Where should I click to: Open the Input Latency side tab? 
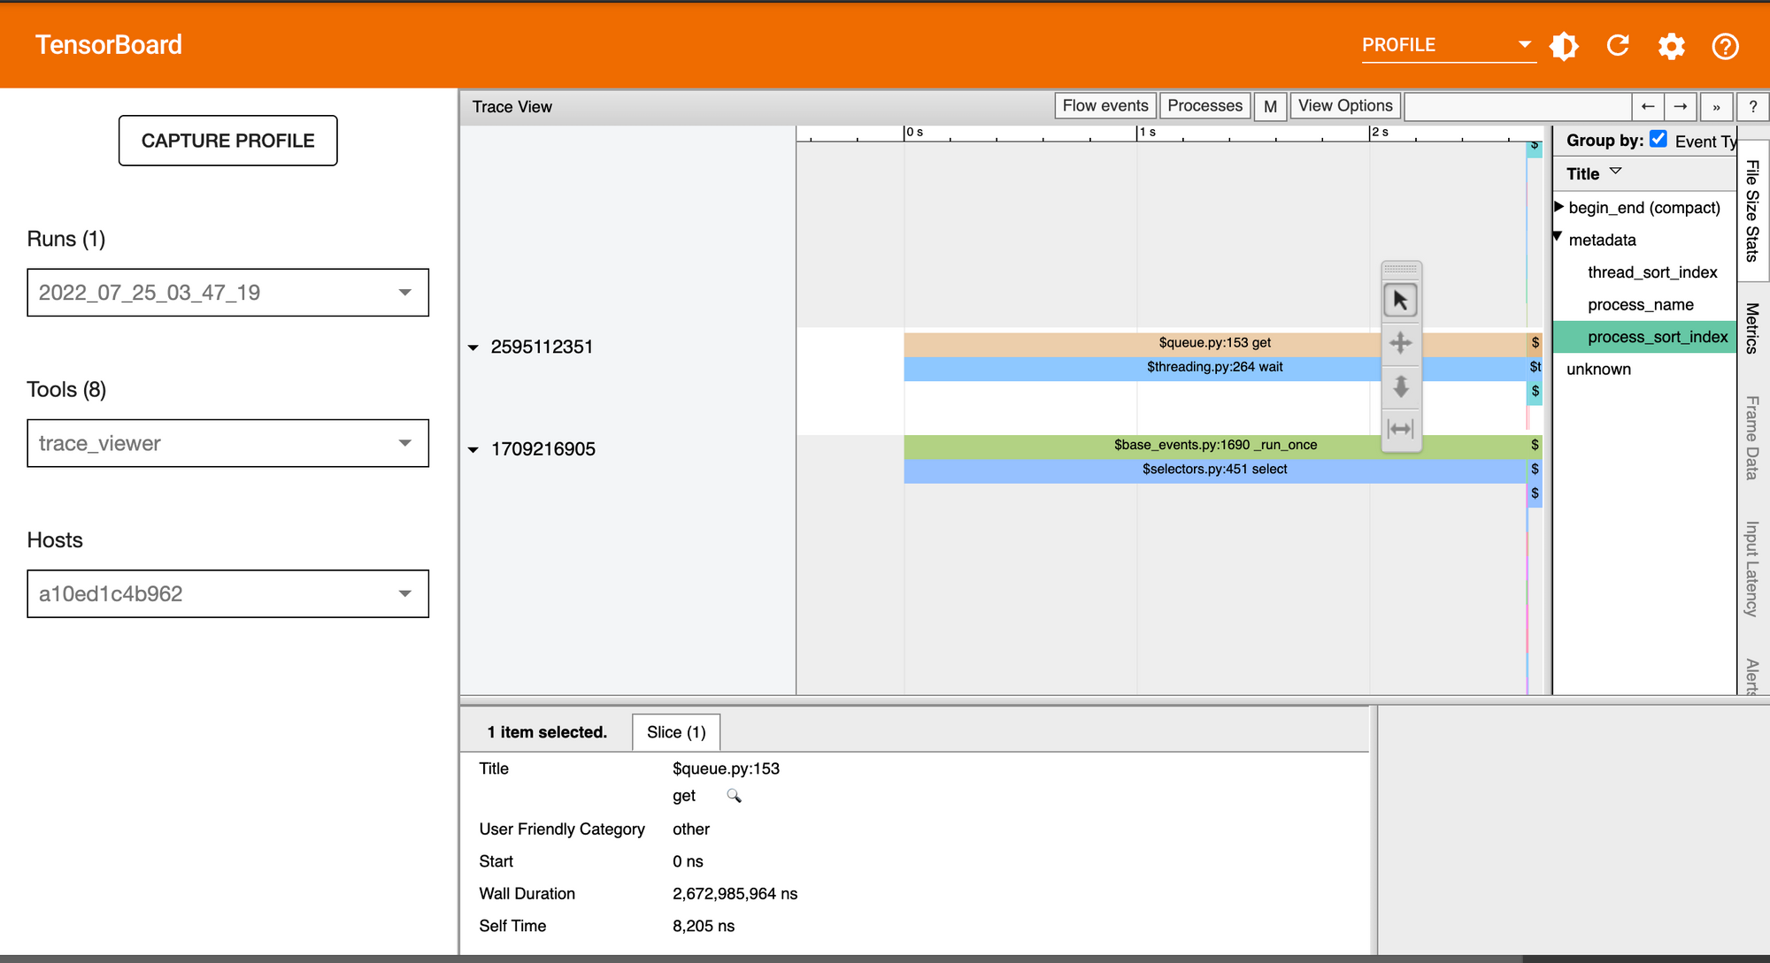(x=1752, y=569)
